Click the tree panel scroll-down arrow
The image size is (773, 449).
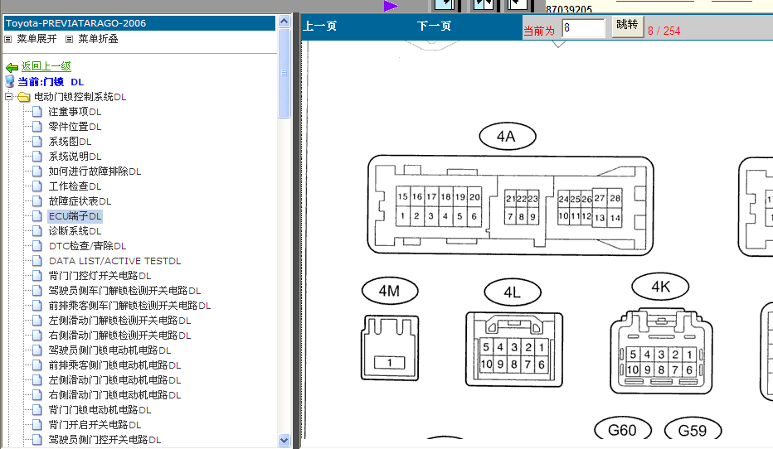point(284,441)
